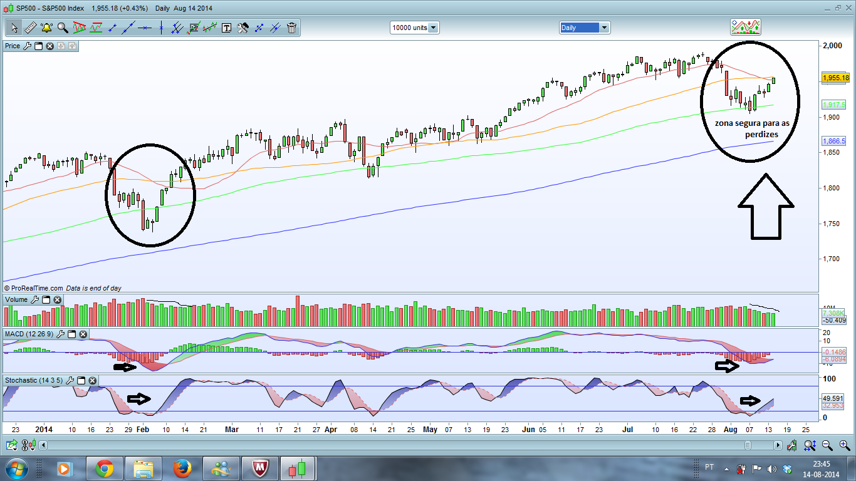Open Stochastic indicator wrench settings
856x481 pixels.
[70, 380]
